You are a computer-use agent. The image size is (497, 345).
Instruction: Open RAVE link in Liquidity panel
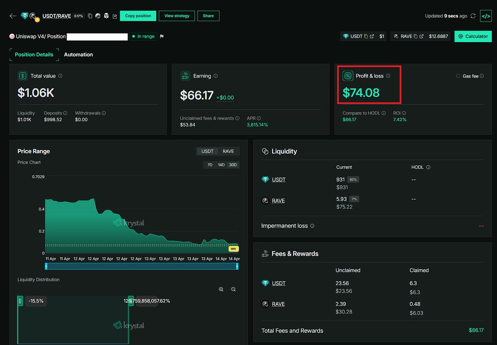click(x=278, y=201)
